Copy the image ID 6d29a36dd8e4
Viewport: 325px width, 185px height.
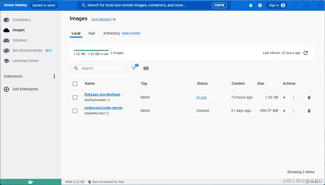coord(109,100)
